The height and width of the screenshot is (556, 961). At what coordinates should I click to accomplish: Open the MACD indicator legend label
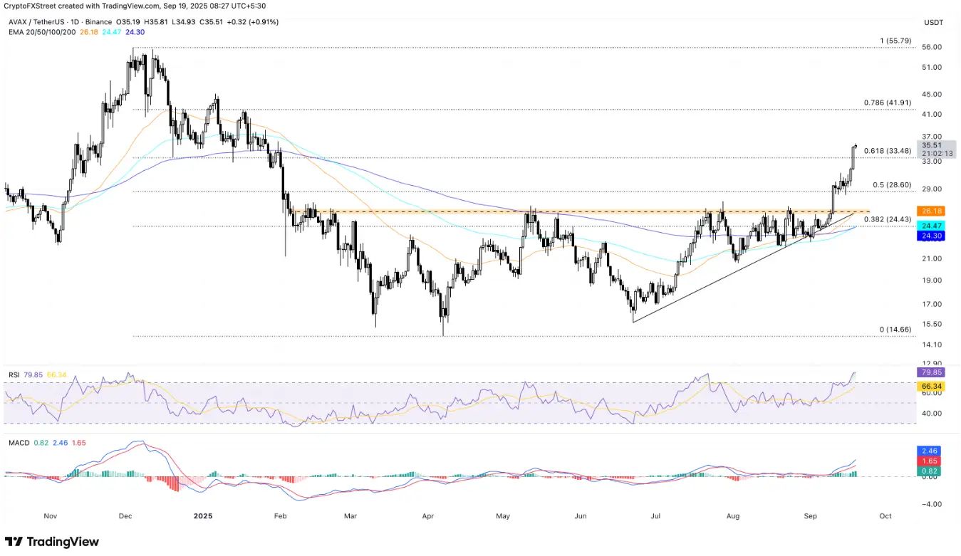[x=18, y=443]
